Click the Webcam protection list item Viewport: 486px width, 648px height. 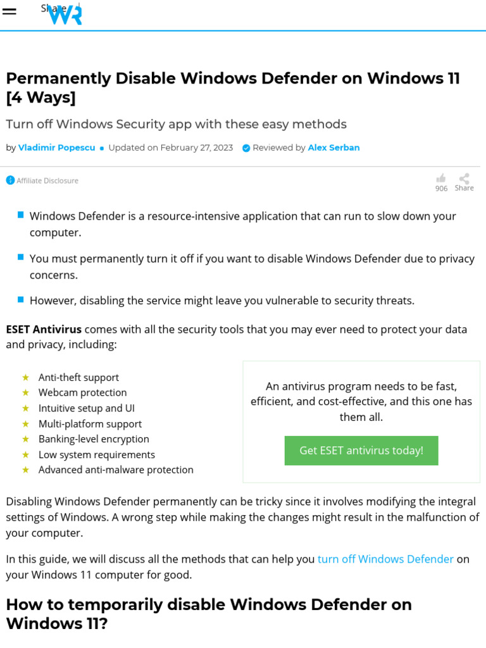82,393
